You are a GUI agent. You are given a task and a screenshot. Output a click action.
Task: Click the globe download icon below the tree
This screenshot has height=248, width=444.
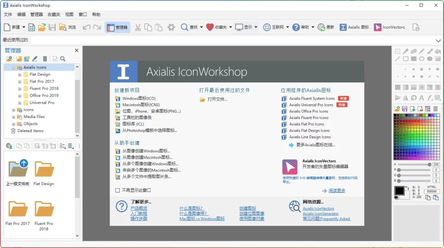click(9, 146)
